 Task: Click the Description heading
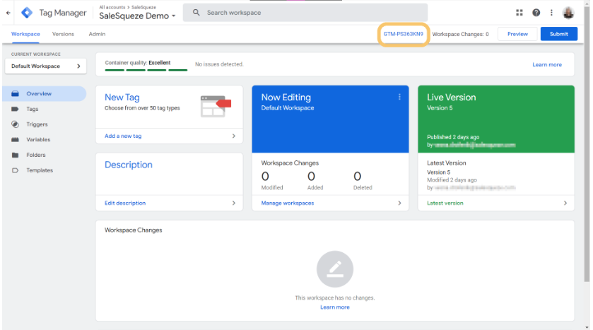coord(129,165)
